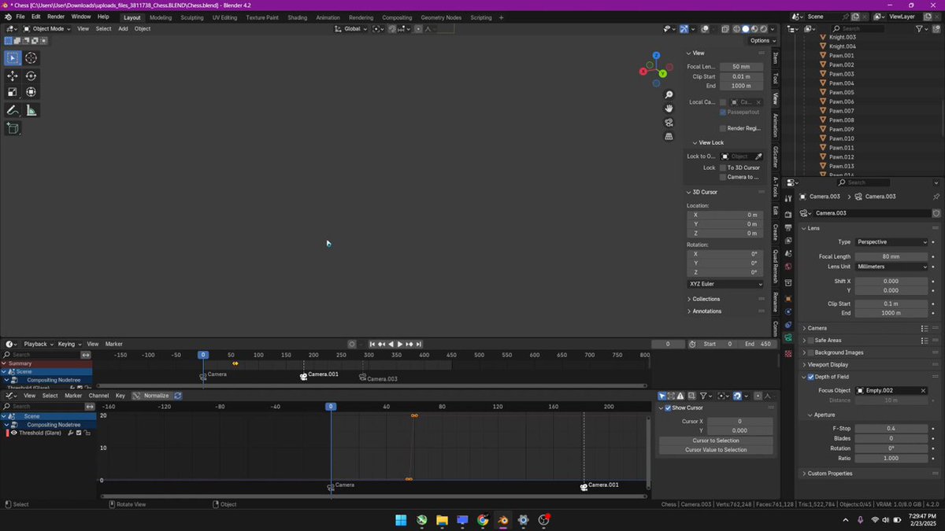Enable wireframe viewport shading mode
The height and width of the screenshot is (531, 945).
pyautogui.click(x=736, y=29)
